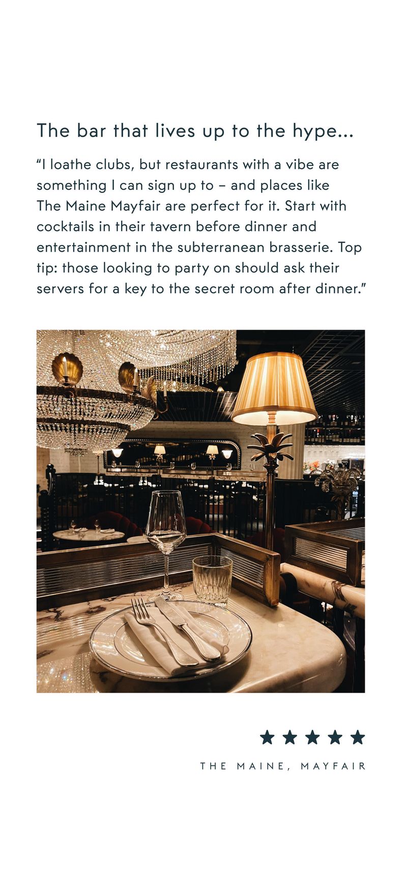The height and width of the screenshot is (895, 407).
Task: Choose the third rating star
Action: pyautogui.click(x=312, y=737)
